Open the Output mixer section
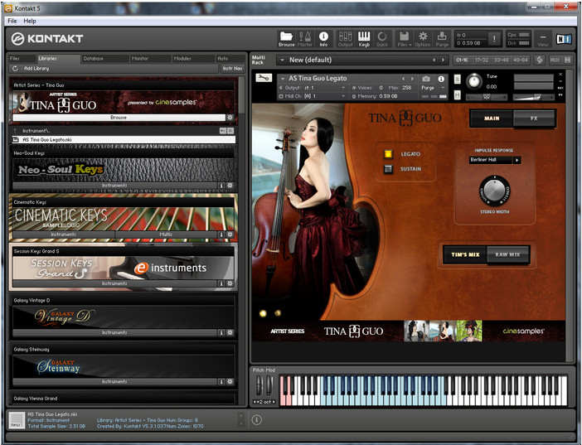Viewport: 582px width, 445px height. (x=345, y=39)
